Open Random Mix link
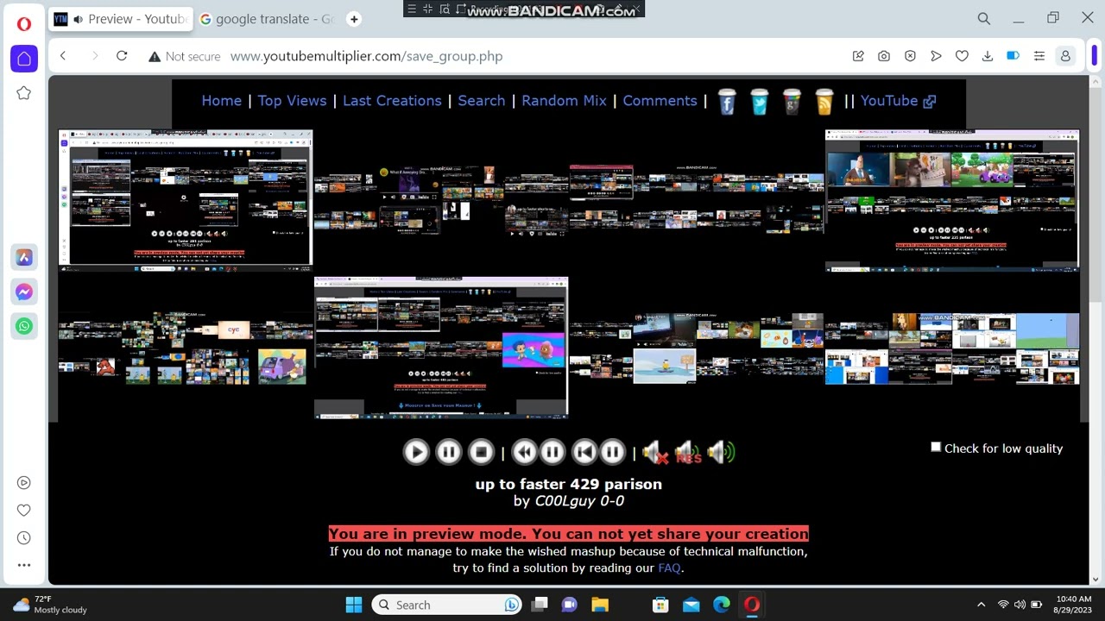The height and width of the screenshot is (621, 1105). [564, 101]
